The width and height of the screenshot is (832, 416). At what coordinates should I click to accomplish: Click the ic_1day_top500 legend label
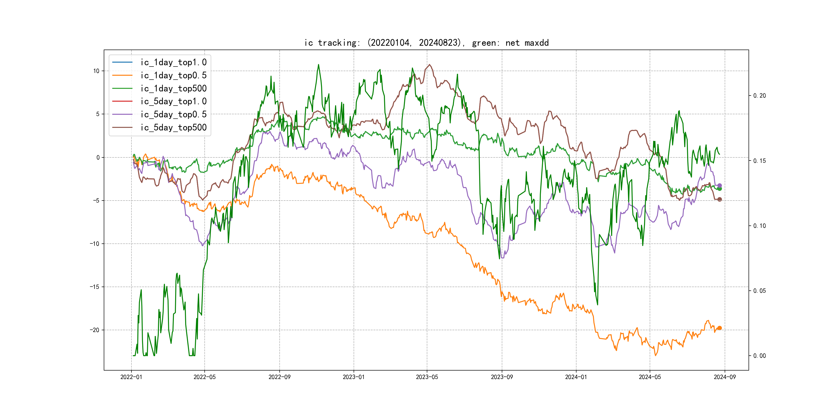point(173,88)
